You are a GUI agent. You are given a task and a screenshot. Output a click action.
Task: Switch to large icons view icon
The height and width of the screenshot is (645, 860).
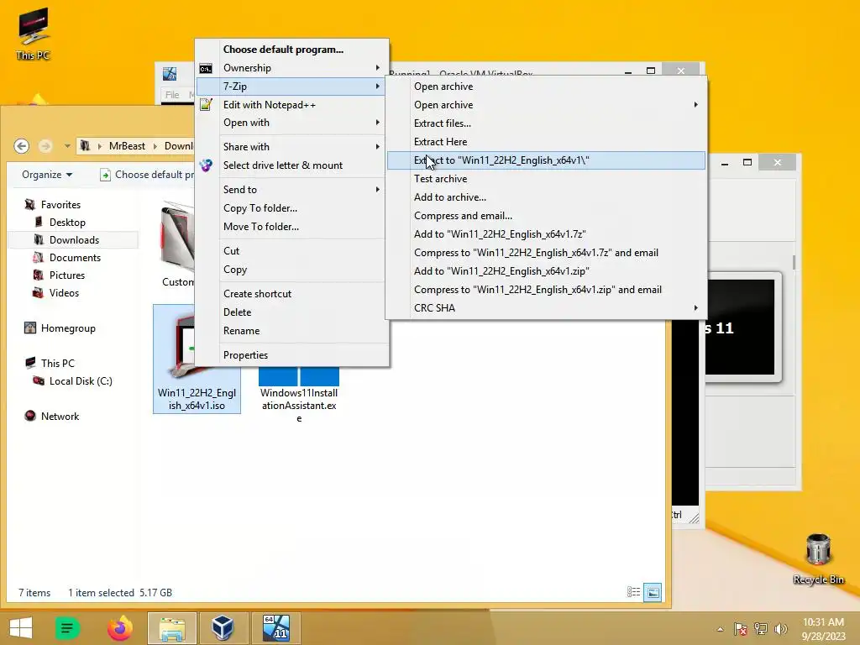click(x=653, y=592)
